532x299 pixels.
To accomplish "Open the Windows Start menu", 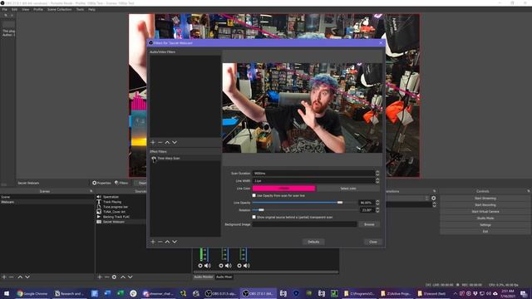I will [x=7, y=293].
